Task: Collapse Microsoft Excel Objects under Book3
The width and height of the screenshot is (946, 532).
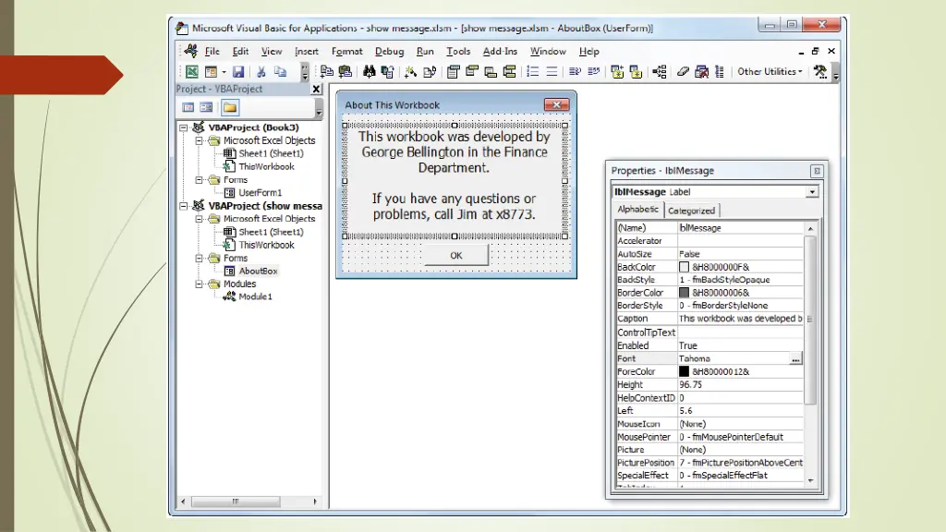Action: point(199,140)
